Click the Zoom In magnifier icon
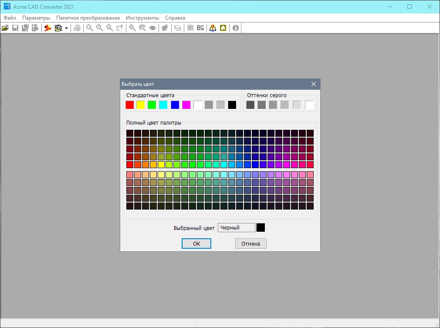440x328 pixels. [x=100, y=28]
